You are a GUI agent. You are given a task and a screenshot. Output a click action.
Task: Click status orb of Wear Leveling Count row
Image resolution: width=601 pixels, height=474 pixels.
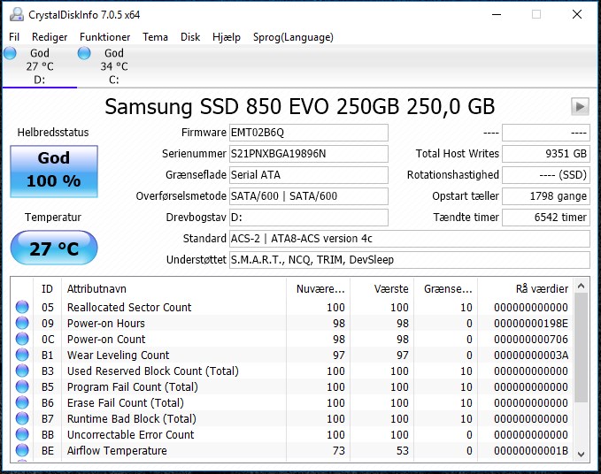[x=22, y=355]
